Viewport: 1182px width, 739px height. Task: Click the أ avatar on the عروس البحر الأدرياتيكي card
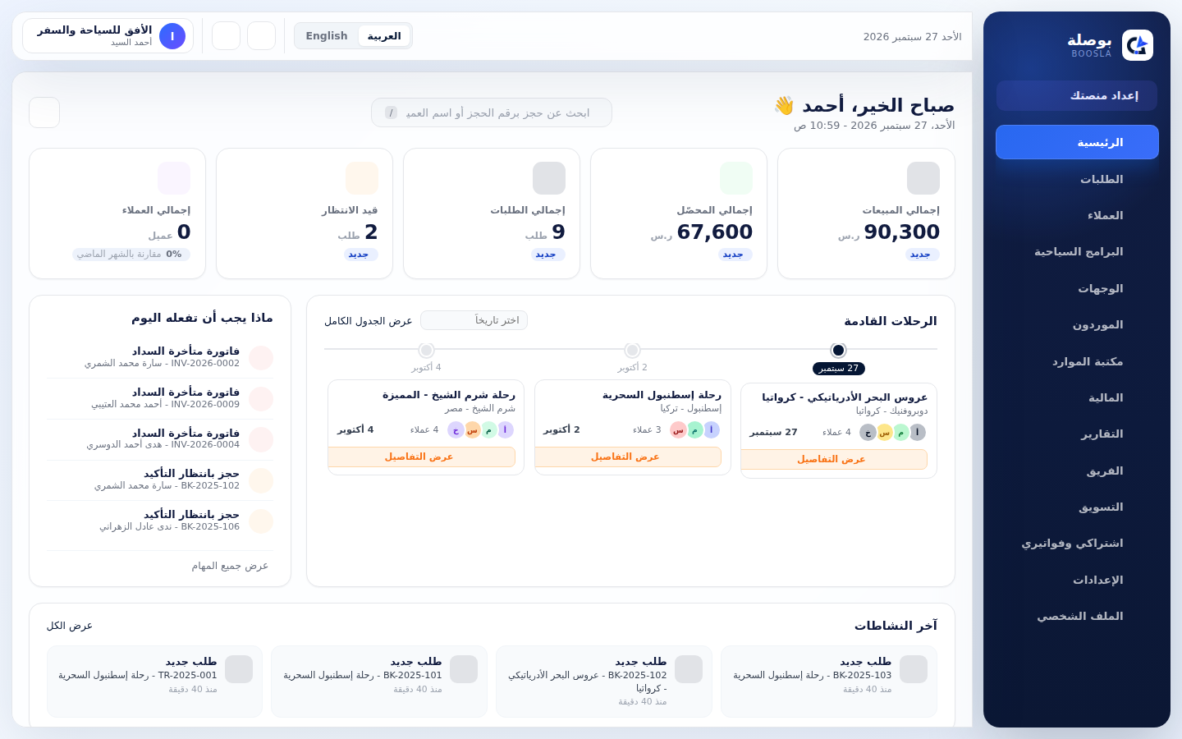pyautogui.click(x=918, y=432)
